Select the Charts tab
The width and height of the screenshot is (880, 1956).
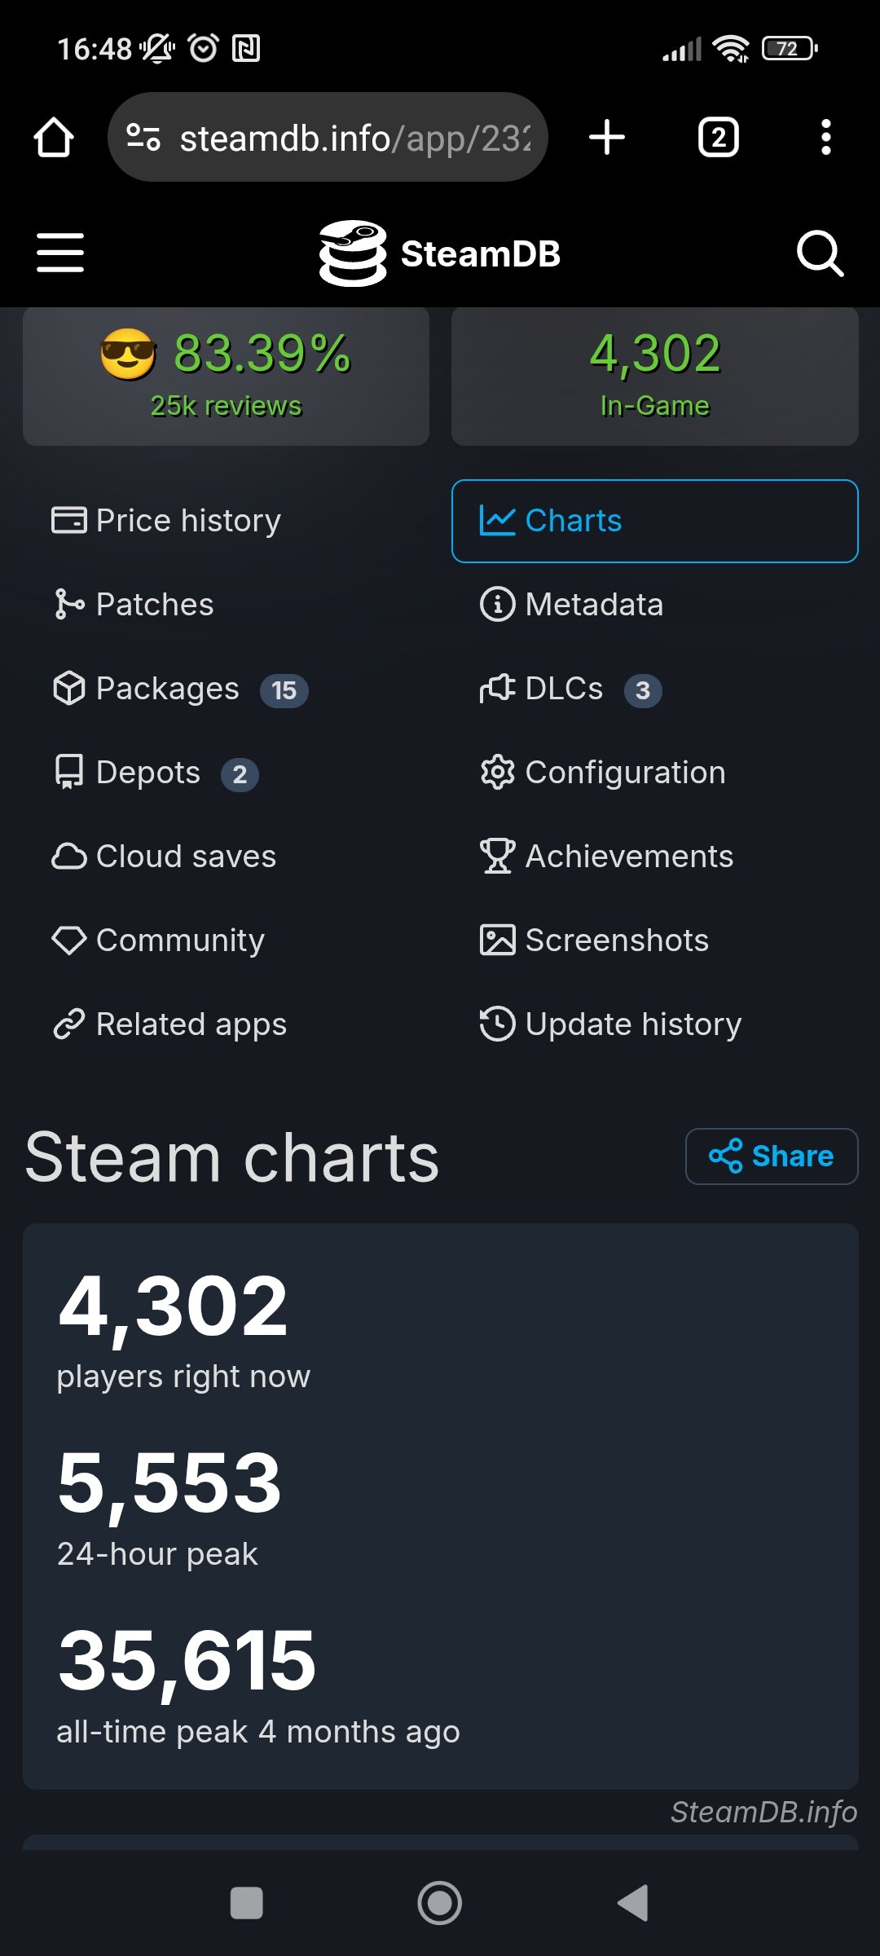655,521
